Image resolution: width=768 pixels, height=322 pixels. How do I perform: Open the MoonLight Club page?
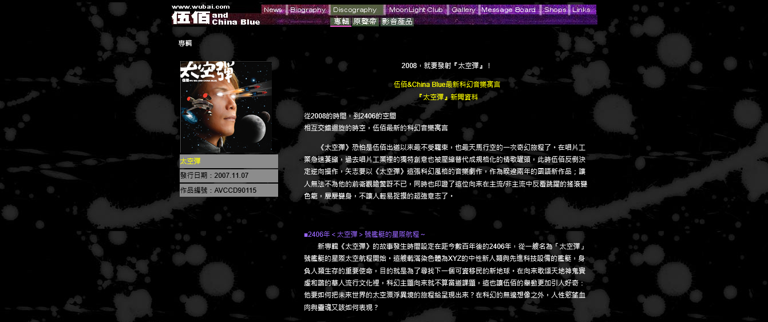(x=415, y=10)
